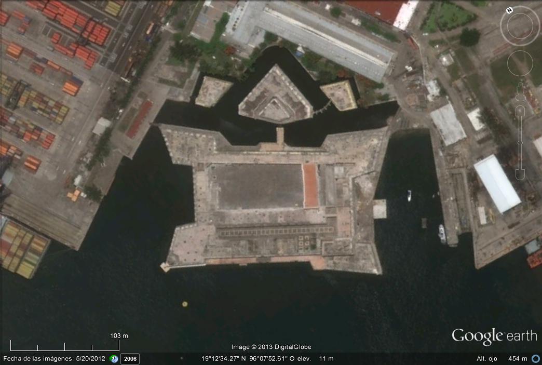Click the 'Image © 2013 DigitalGlobe' attribution
Screen dimensions: 542x365
coord(272,347)
